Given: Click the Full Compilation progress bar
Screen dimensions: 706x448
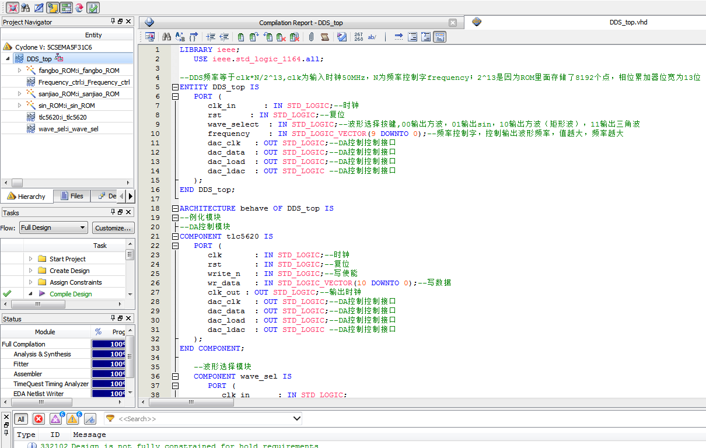Looking at the screenshot, I should (x=109, y=344).
